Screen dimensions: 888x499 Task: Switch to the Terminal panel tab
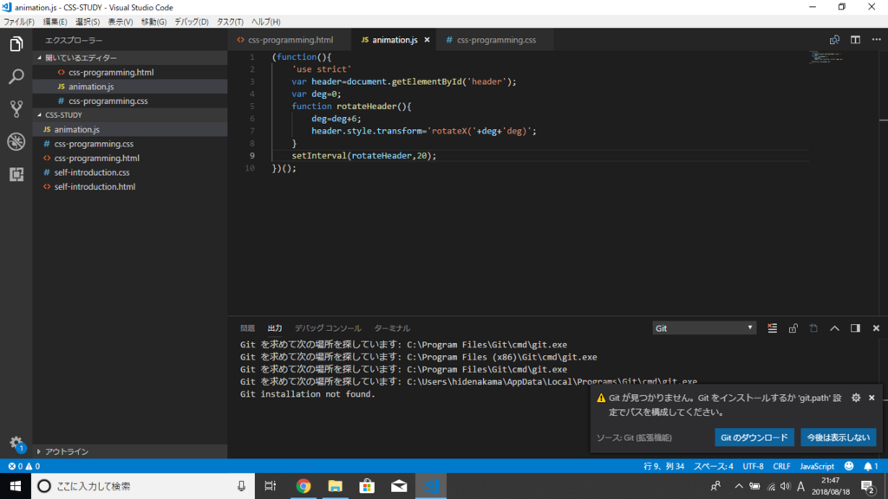click(x=392, y=328)
